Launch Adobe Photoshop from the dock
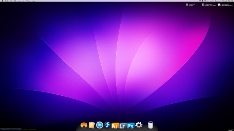Screen dimensions: 234x131 (131, 126)
